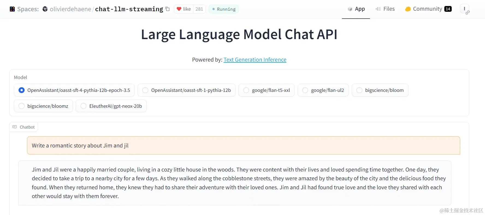Pick EleutherAI/gpt-neox-20b model

111,106
